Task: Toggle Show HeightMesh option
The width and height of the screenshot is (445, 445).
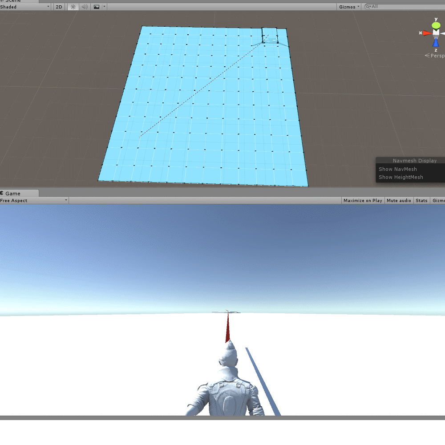Action: 401,177
